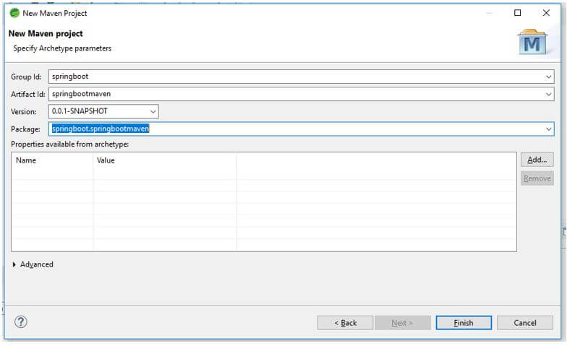The height and width of the screenshot is (346, 575).
Task: Click the Finish button
Action: [x=464, y=323]
